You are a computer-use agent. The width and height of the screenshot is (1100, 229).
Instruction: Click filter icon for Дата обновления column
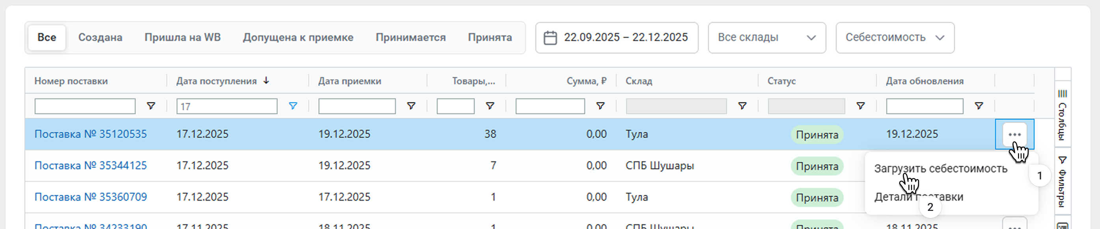[x=979, y=106]
